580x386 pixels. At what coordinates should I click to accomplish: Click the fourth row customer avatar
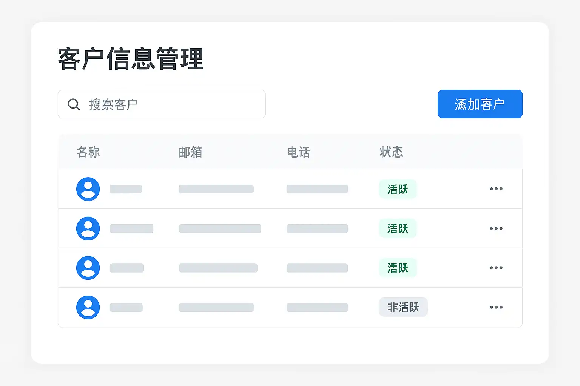pyautogui.click(x=88, y=307)
